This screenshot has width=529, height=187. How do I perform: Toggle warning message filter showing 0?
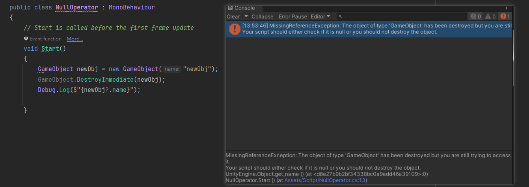pyautogui.click(x=490, y=16)
